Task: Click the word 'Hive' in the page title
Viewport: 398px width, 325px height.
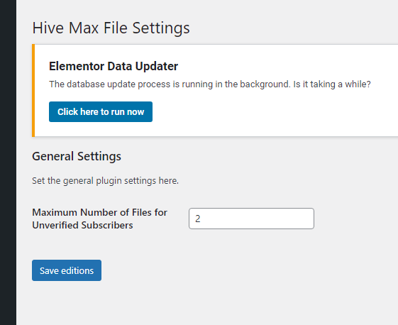Action: tap(48, 28)
